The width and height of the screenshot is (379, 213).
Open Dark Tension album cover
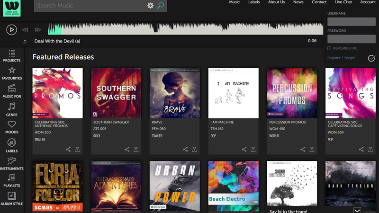click(x=351, y=184)
